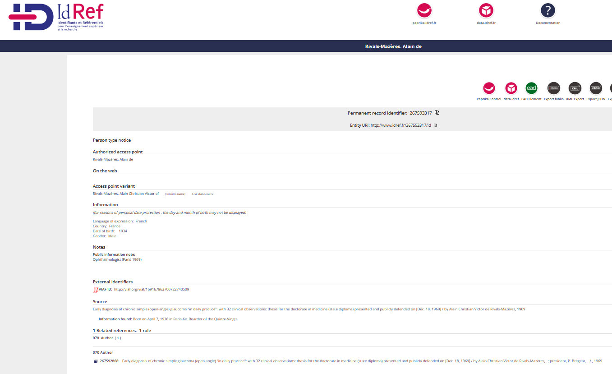Click the Export JSON icon
Screen dimensions: 612x374
(x=596, y=88)
